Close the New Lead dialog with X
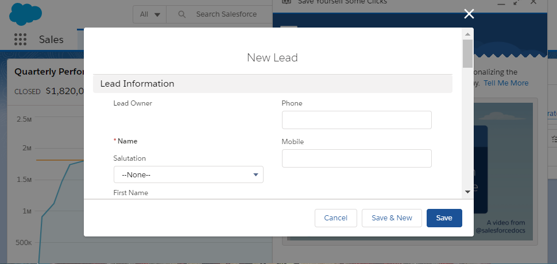Screen dimensions: 557x264 pyautogui.click(x=469, y=14)
